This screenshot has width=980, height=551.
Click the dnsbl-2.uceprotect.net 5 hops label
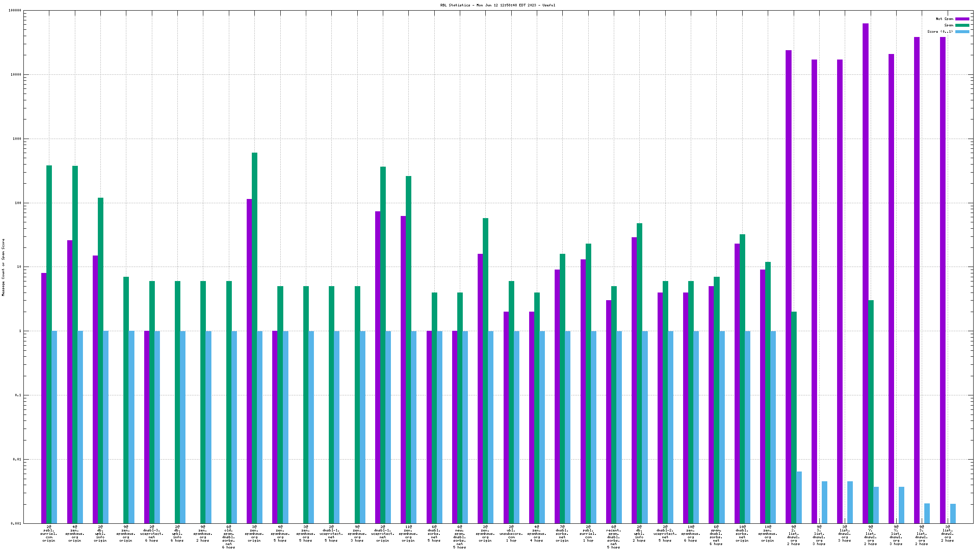(665, 534)
